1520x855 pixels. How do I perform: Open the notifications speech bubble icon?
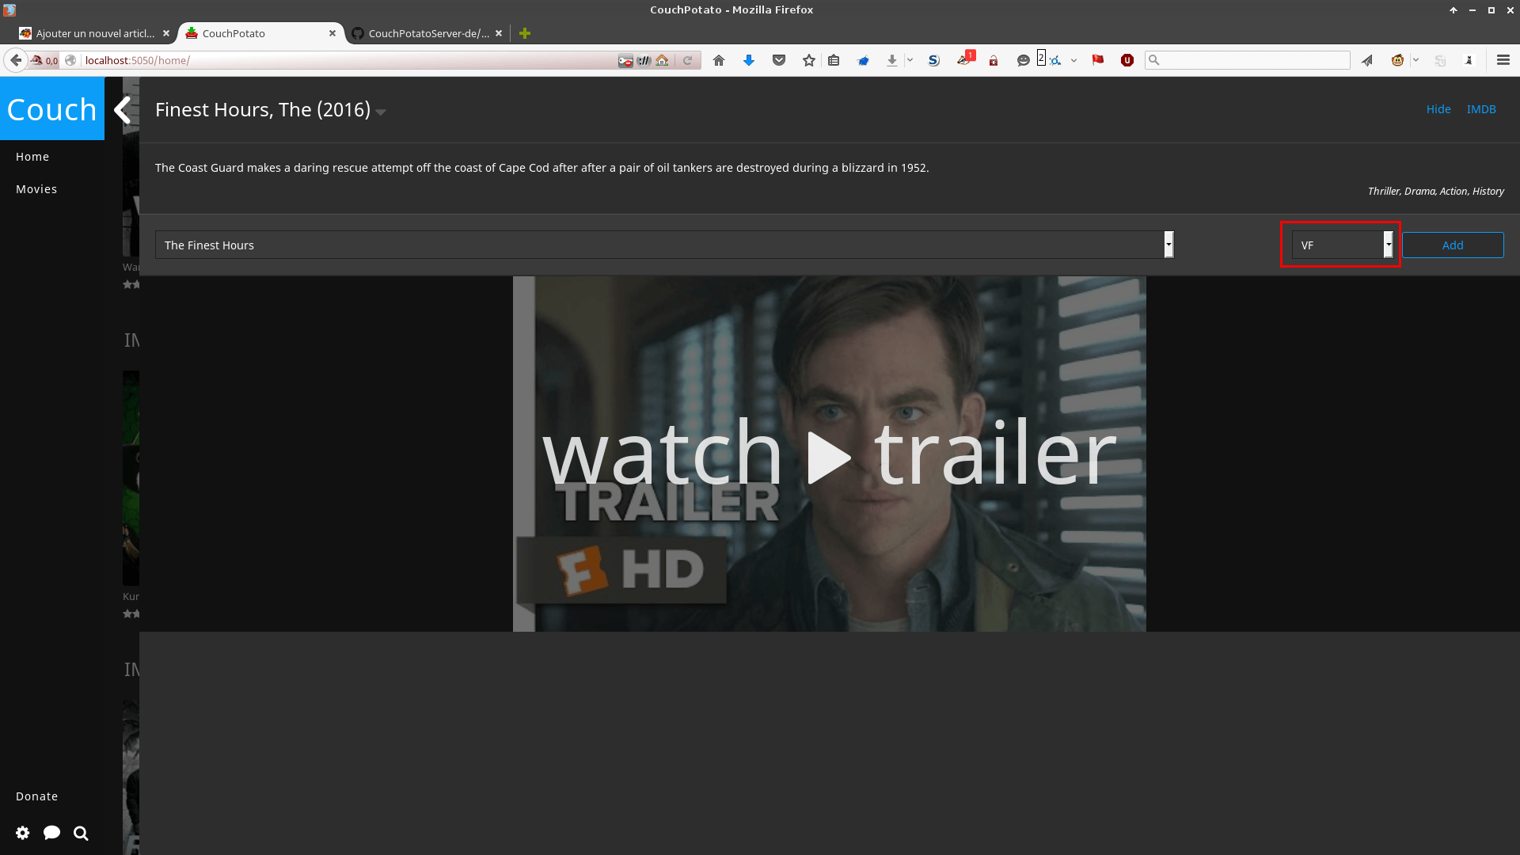point(52,833)
